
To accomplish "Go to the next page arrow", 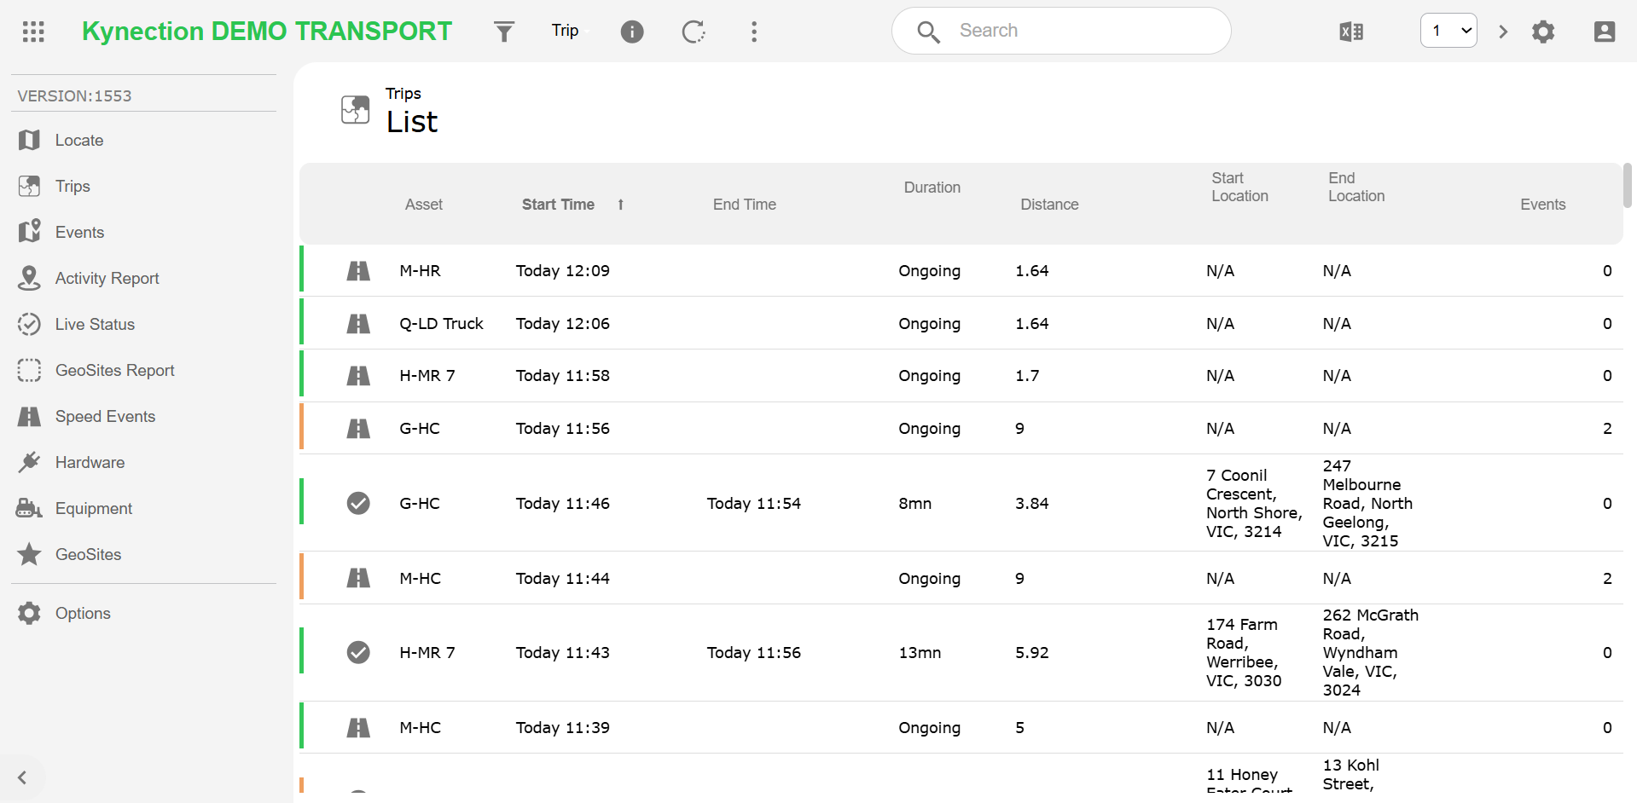I will pyautogui.click(x=1503, y=32).
